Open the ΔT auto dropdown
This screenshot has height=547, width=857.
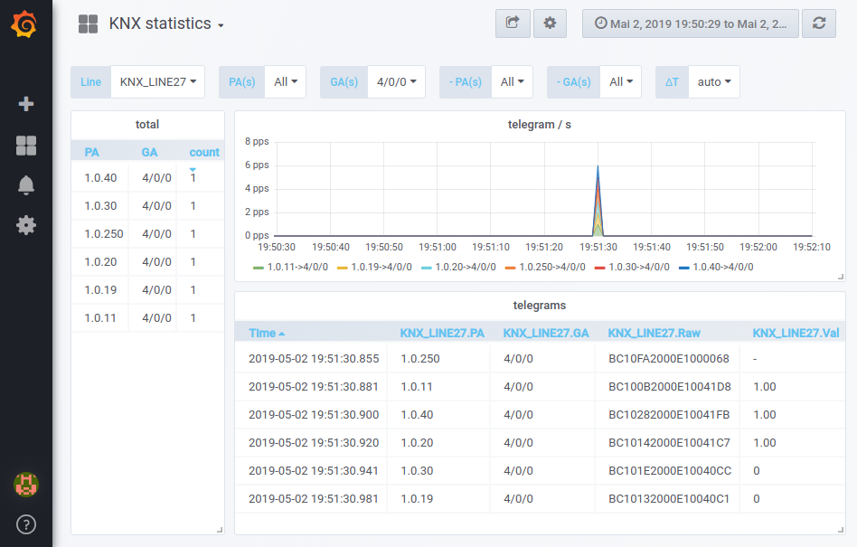click(x=714, y=82)
